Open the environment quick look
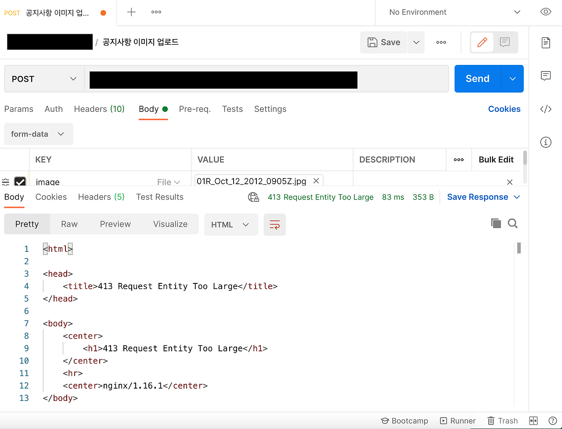562x429 pixels. [545, 12]
